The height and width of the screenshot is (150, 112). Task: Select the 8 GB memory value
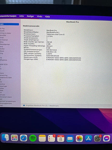[48, 48]
